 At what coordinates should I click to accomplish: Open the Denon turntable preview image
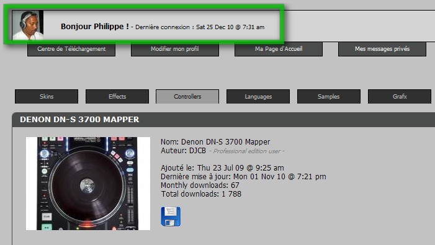coord(88,183)
